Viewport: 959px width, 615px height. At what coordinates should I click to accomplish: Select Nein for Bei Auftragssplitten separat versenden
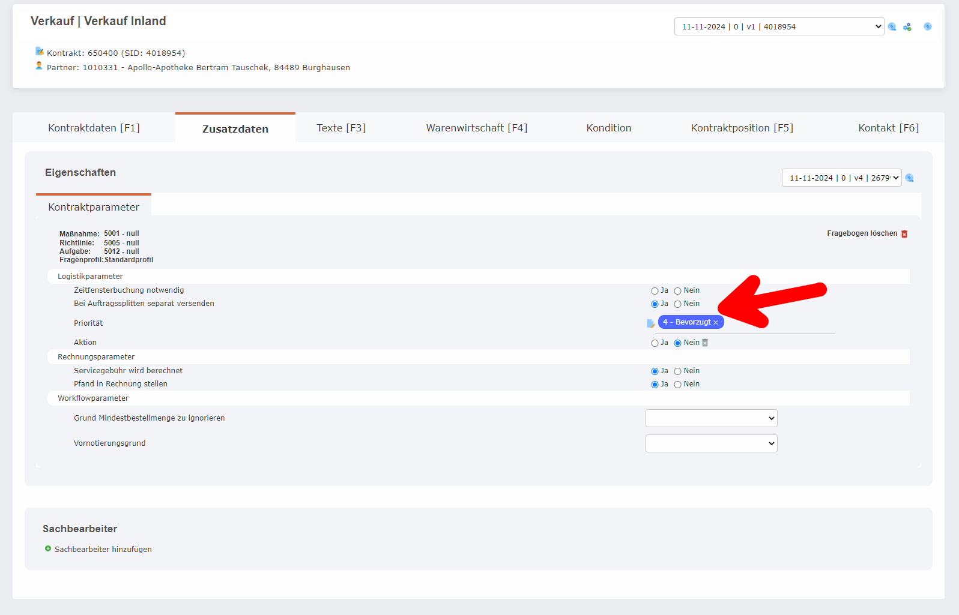[677, 304]
